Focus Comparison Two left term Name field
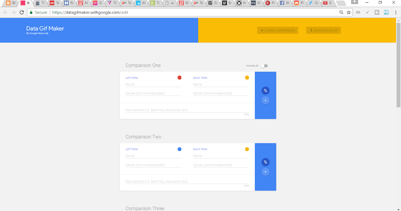401x211 pixels. click(153, 156)
